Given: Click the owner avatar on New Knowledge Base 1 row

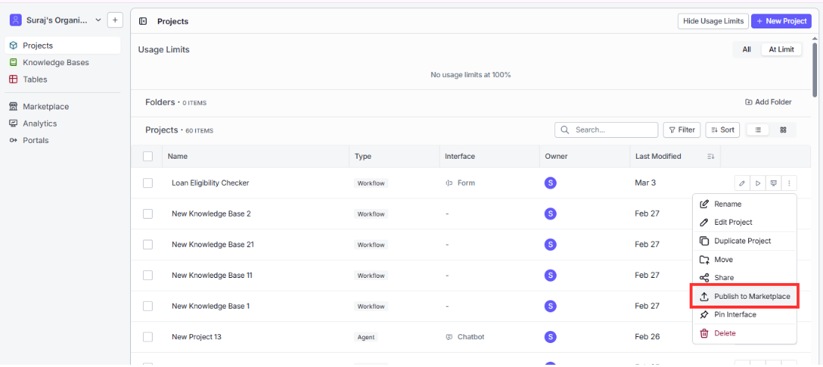Looking at the screenshot, I should click(x=551, y=306).
